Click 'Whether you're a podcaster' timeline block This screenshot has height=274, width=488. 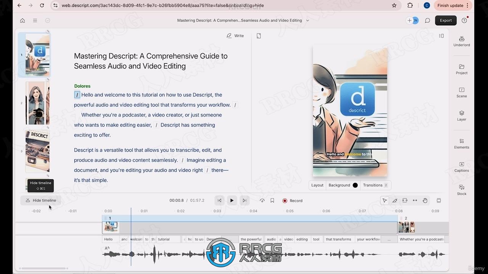click(x=421, y=239)
